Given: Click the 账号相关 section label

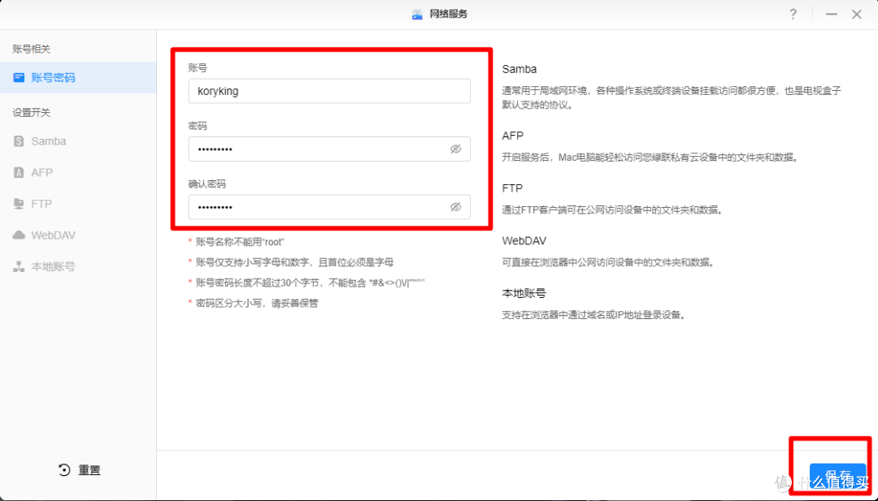Looking at the screenshot, I should [32, 50].
